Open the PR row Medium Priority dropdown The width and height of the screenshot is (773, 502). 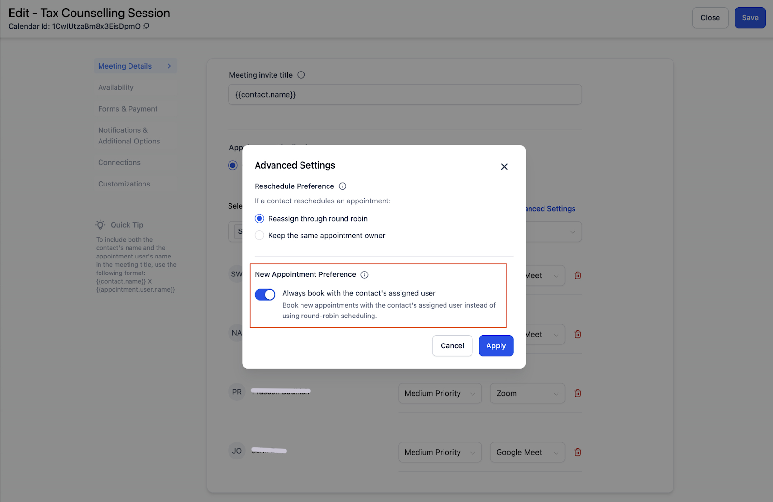pos(440,393)
